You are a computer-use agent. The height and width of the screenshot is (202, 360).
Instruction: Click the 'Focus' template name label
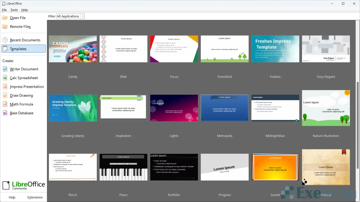coord(174,77)
